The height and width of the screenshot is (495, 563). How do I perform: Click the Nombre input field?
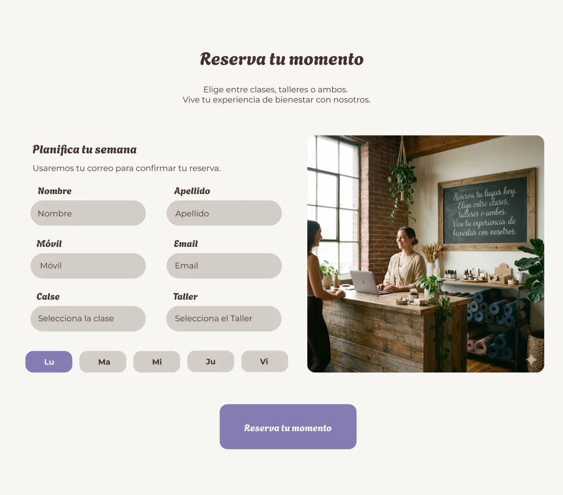pos(88,213)
